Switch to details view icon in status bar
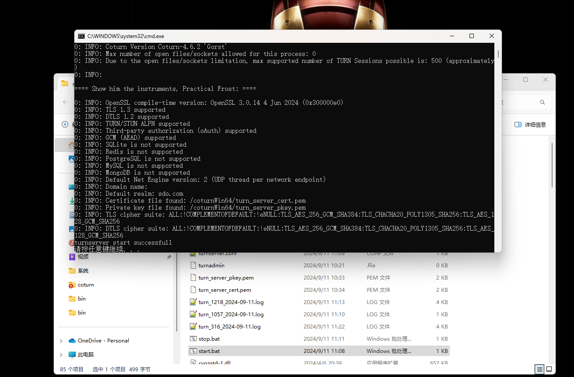This screenshot has width=574, height=377. coord(540,370)
